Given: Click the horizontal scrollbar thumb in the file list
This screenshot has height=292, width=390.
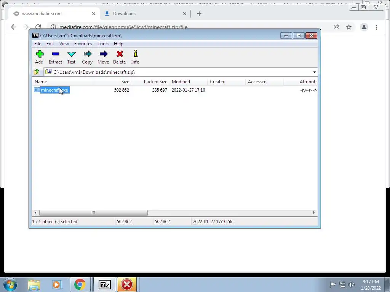Looking at the screenshot, I should pyautogui.click(x=93, y=213).
